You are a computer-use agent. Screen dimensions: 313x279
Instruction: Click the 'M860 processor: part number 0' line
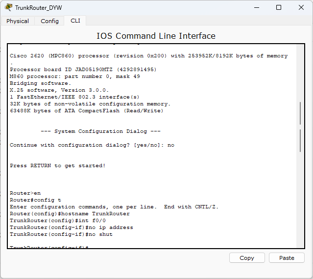pyautogui.click(x=75, y=76)
